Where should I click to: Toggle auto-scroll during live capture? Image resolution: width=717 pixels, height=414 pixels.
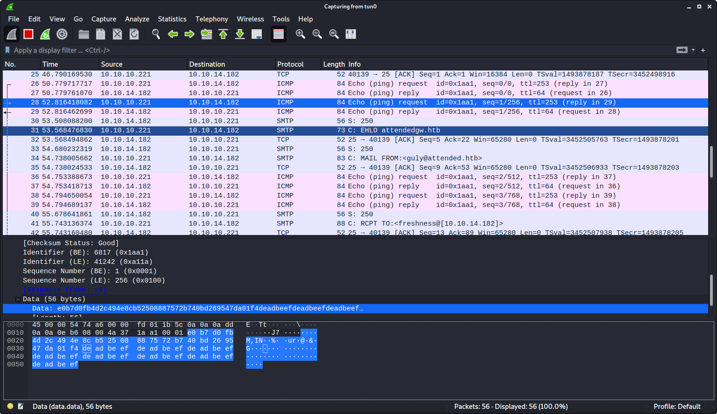coord(257,34)
